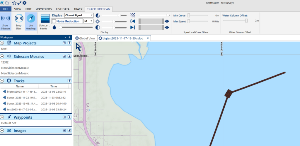Enable the Noise Reduction checkbox
The height and width of the screenshot is (146, 300).
pos(54,21)
